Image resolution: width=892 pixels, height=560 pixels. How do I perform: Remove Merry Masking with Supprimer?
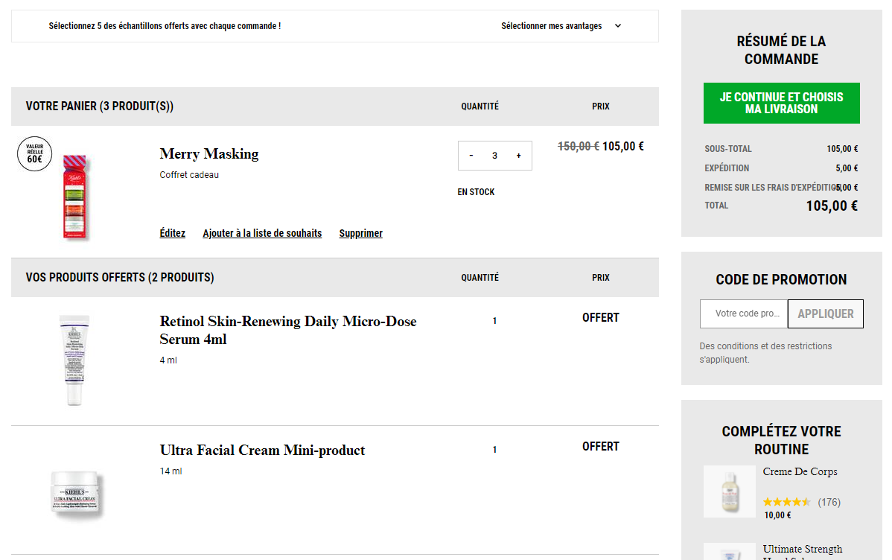point(360,233)
